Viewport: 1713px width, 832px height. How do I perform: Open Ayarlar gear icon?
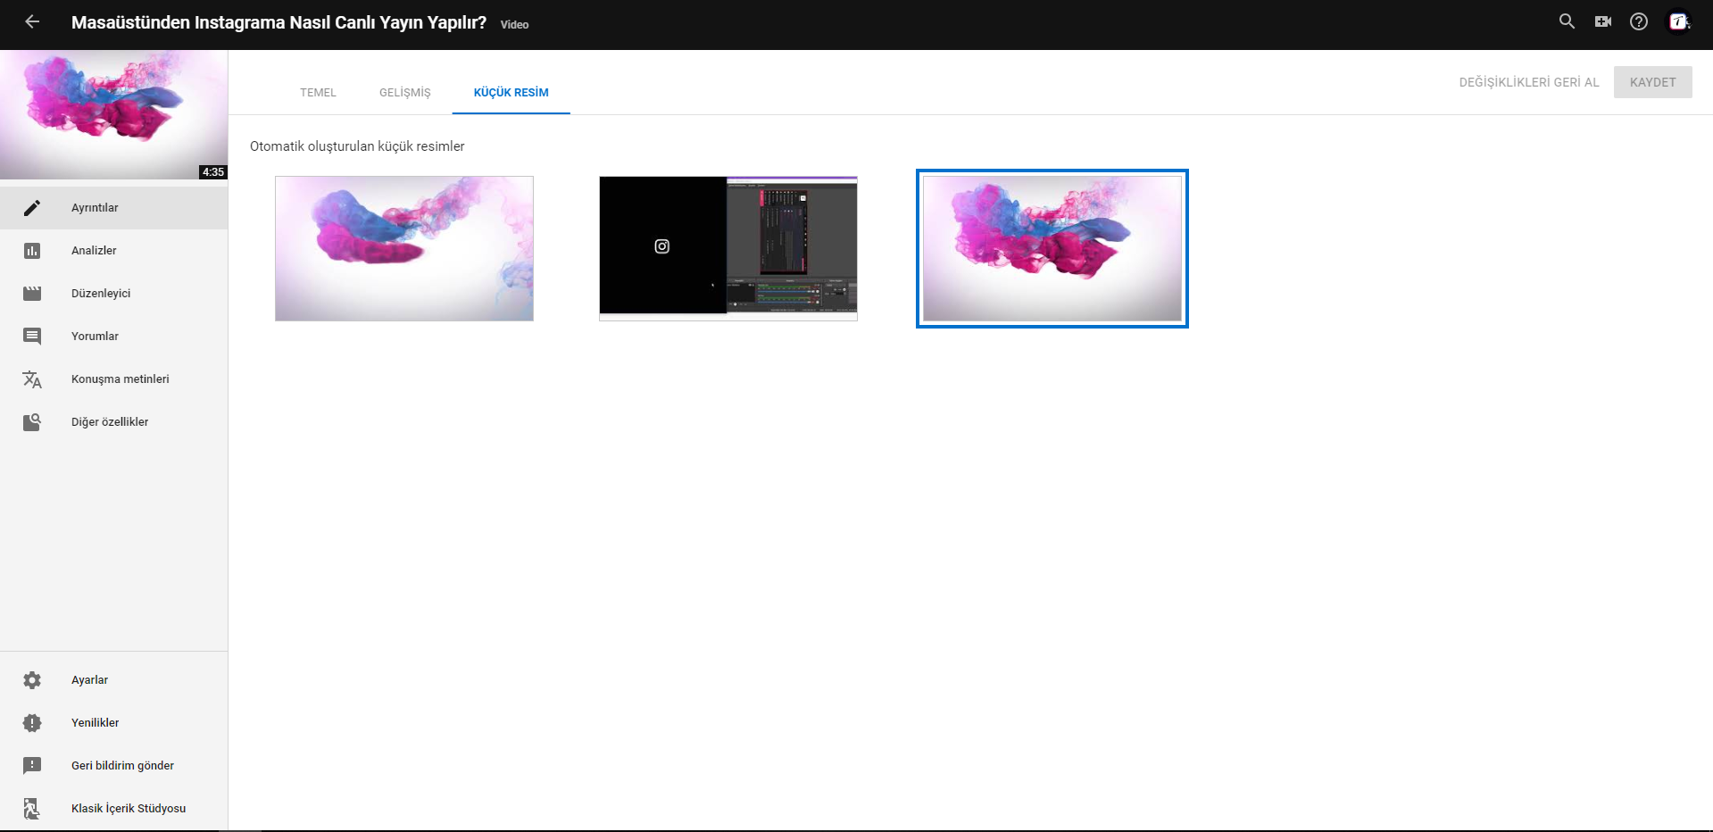32,680
